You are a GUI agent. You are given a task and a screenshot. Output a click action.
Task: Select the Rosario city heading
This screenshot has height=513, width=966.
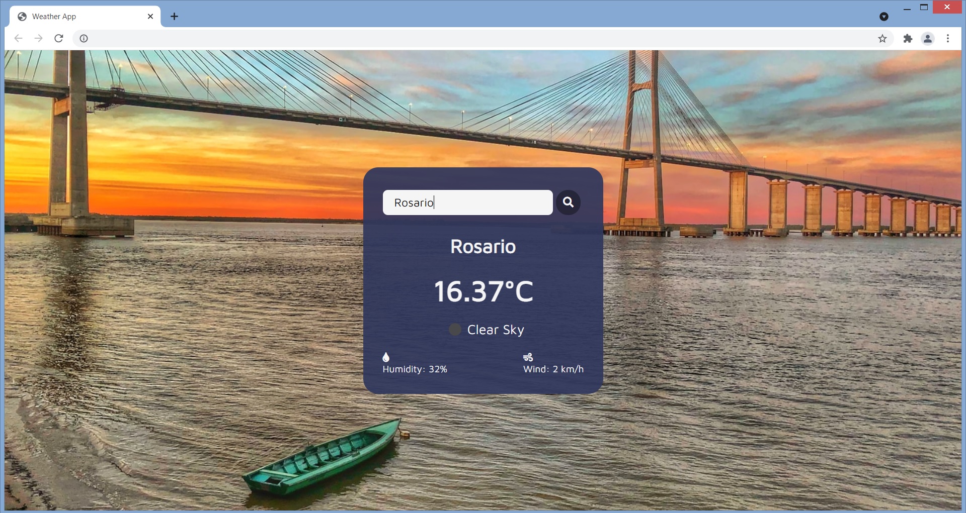pyautogui.click(x=483, y=247)
